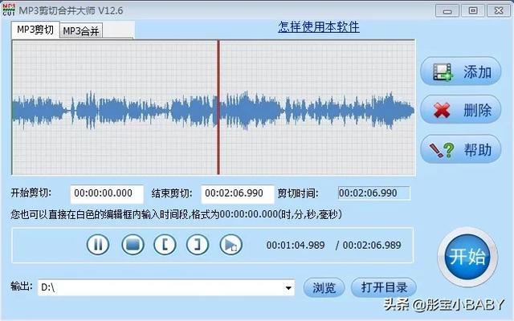
Task: Click the 开始剪切 label text
Action: coord(31,193)
